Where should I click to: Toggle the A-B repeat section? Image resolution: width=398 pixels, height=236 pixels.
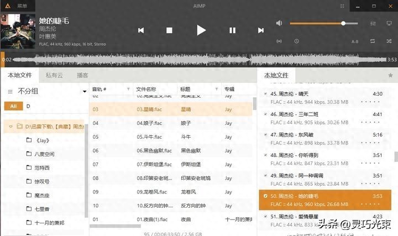pyautogui.click(x=355, y=41)
